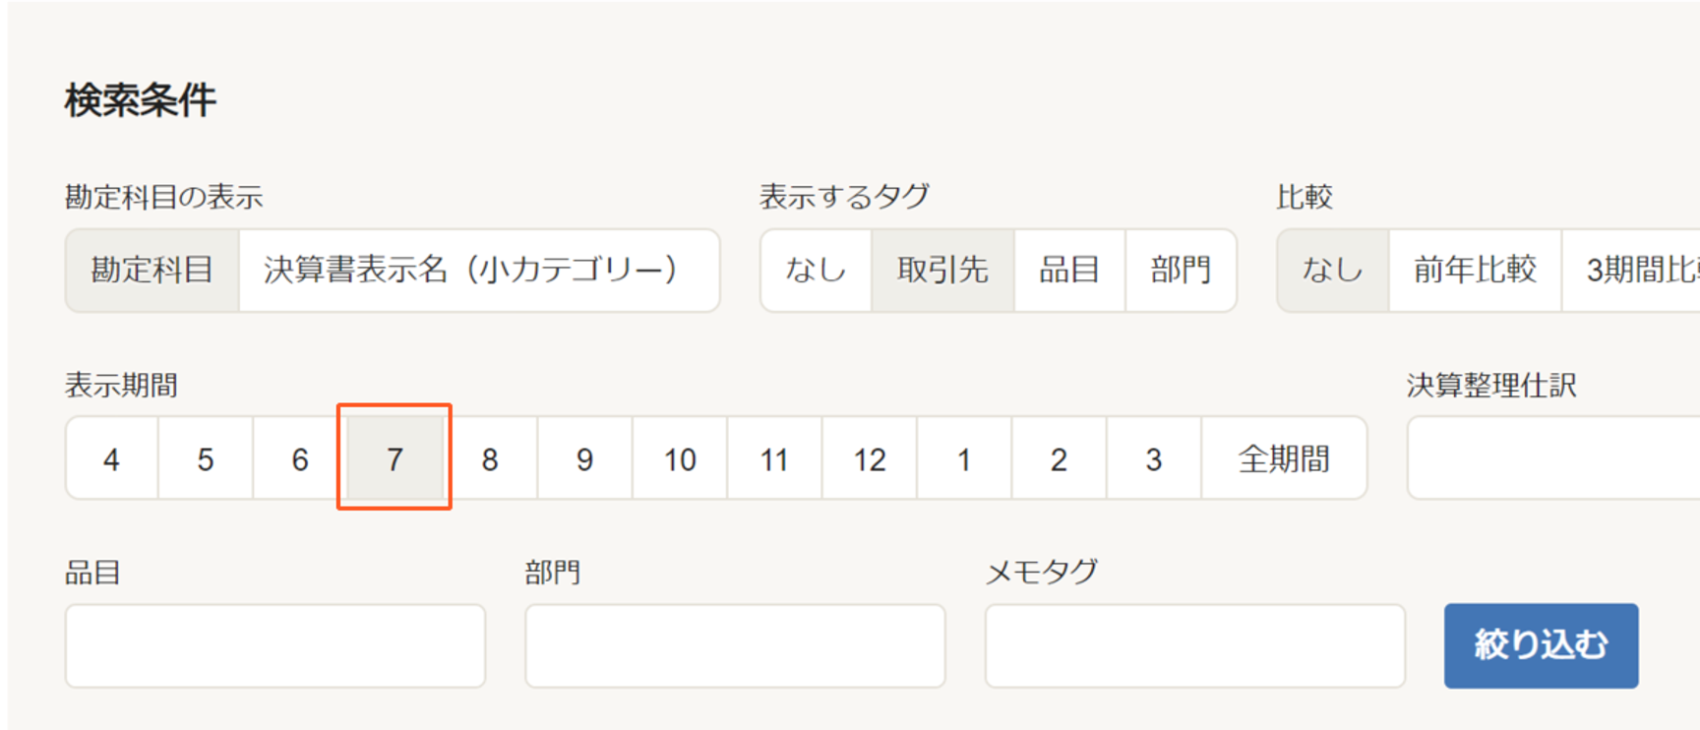Choose なし under 比較
This screenshot has width=1700, height=730.
pos(1333,271)
